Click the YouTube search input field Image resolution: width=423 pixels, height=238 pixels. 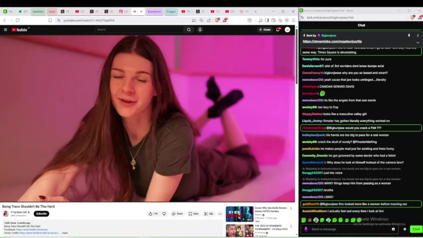[139, 30]
